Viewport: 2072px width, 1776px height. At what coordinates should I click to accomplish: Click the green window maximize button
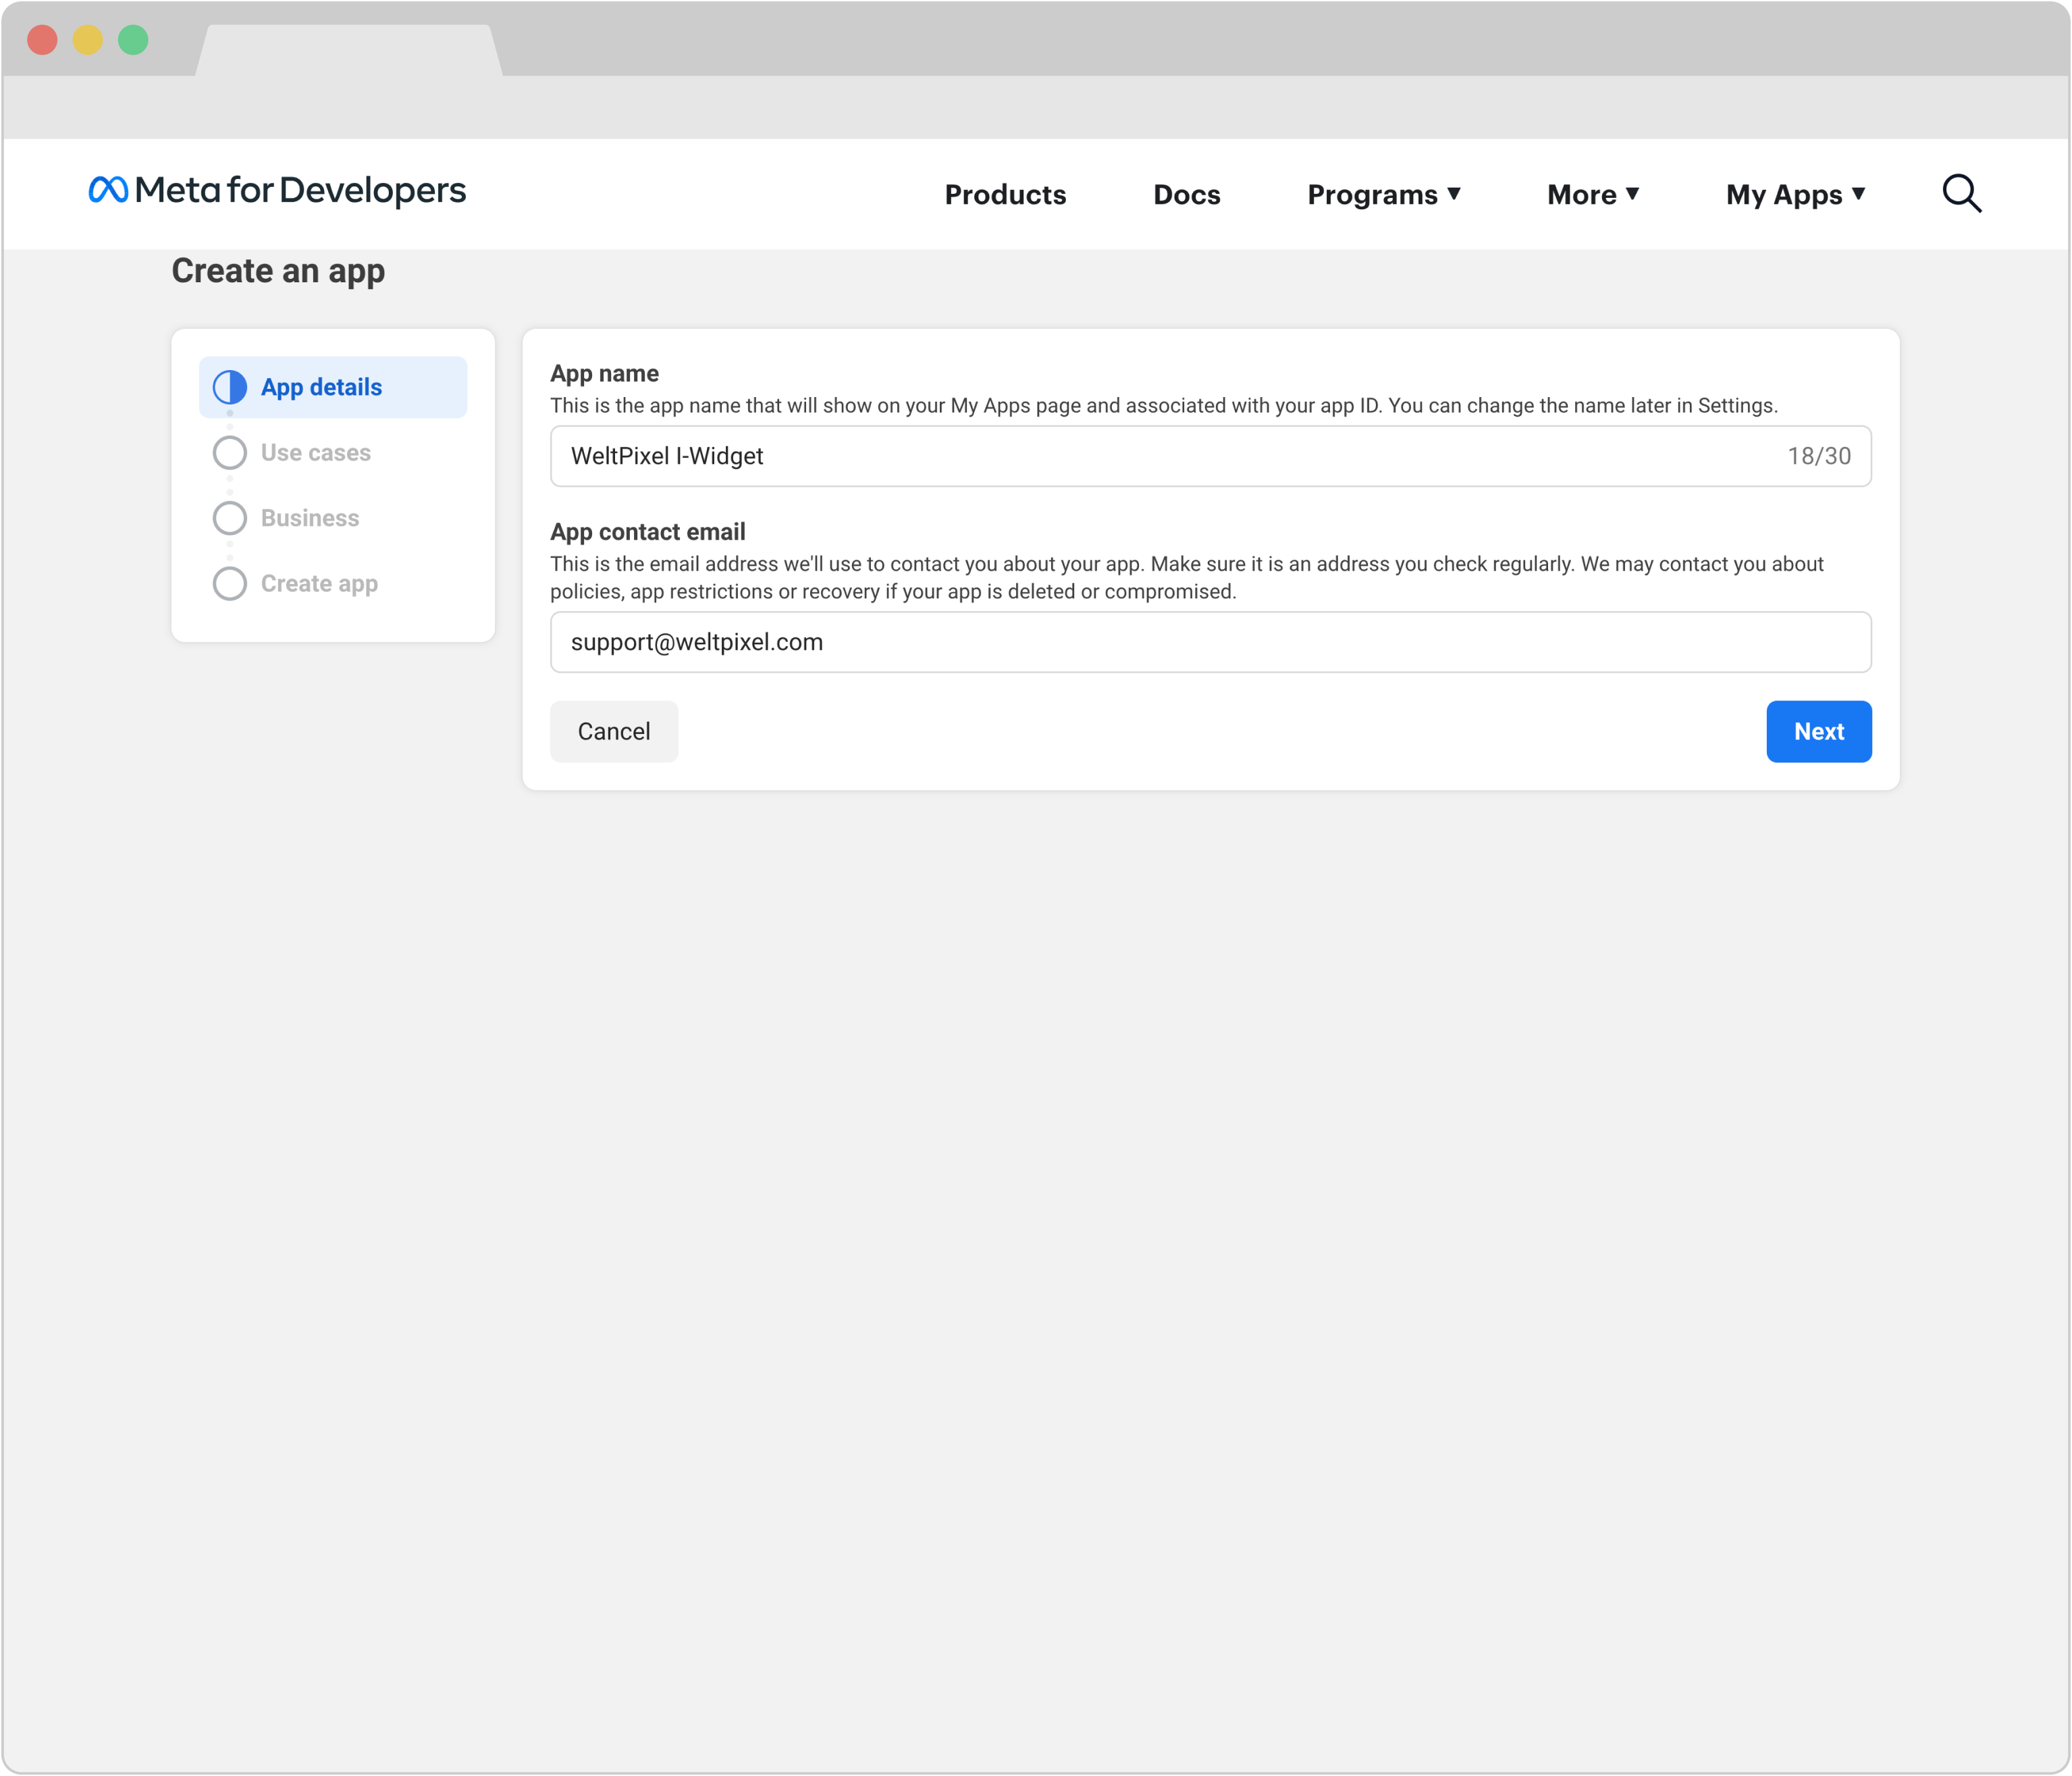pos(133,40)
